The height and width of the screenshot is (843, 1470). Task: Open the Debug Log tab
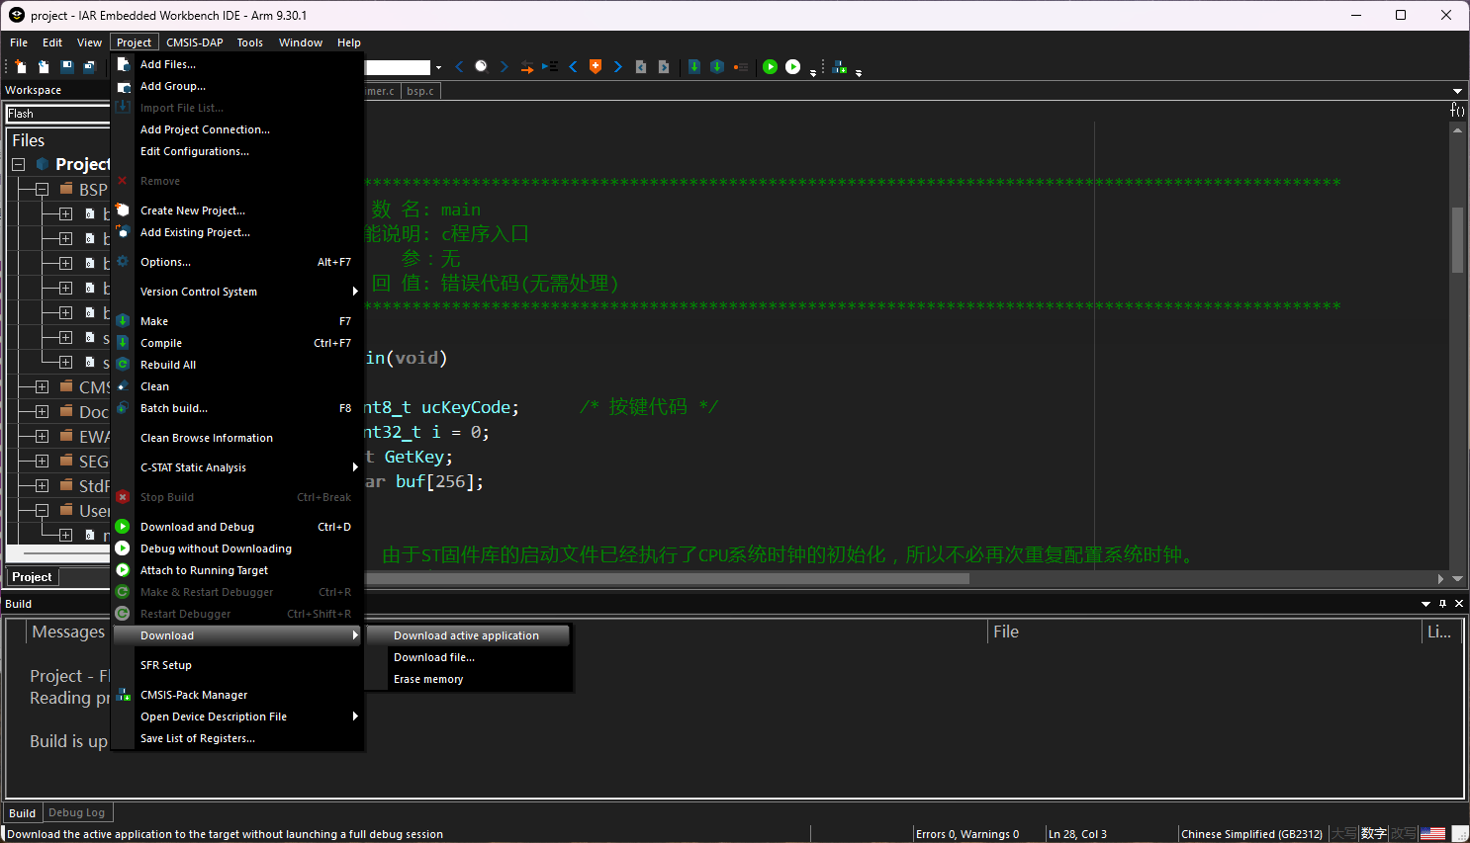click(x=76, y=812)
